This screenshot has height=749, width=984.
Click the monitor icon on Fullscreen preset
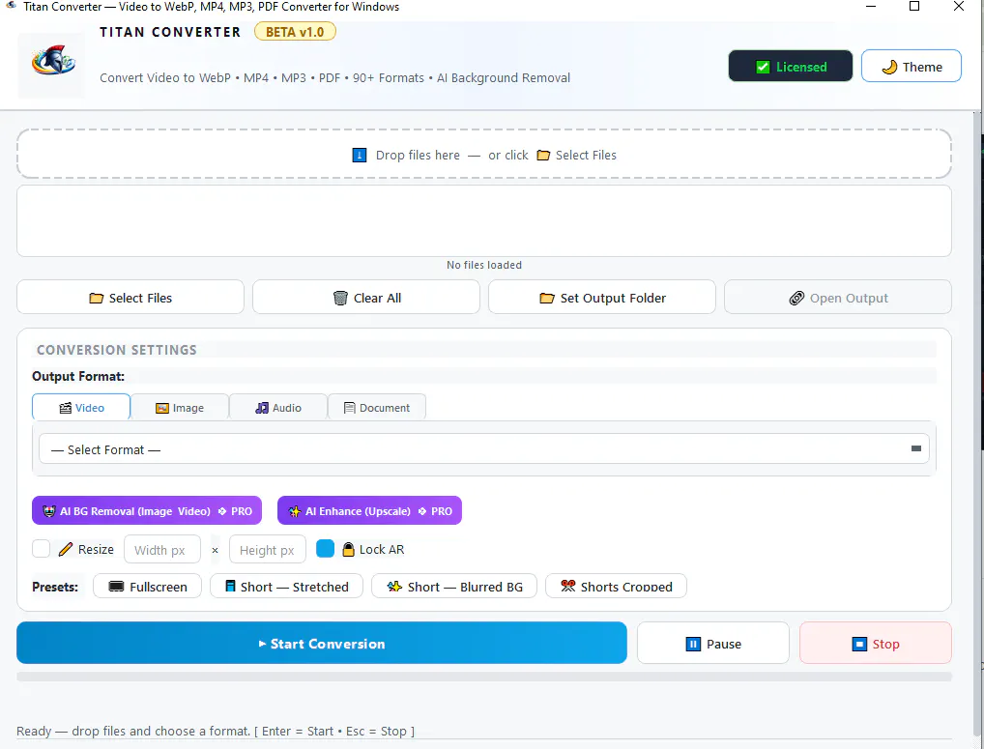[x=116, y=587]
